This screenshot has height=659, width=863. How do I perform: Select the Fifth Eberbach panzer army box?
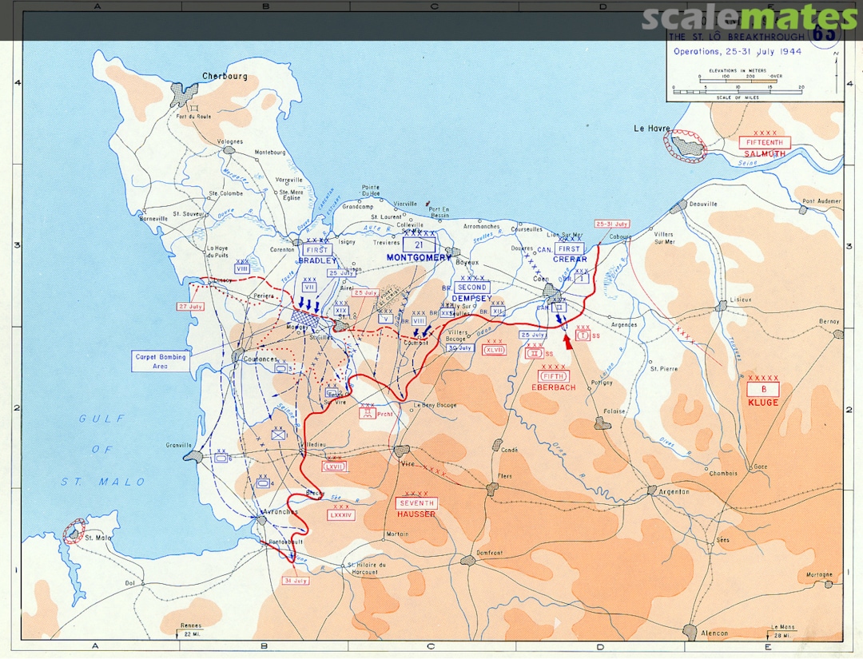554,376
